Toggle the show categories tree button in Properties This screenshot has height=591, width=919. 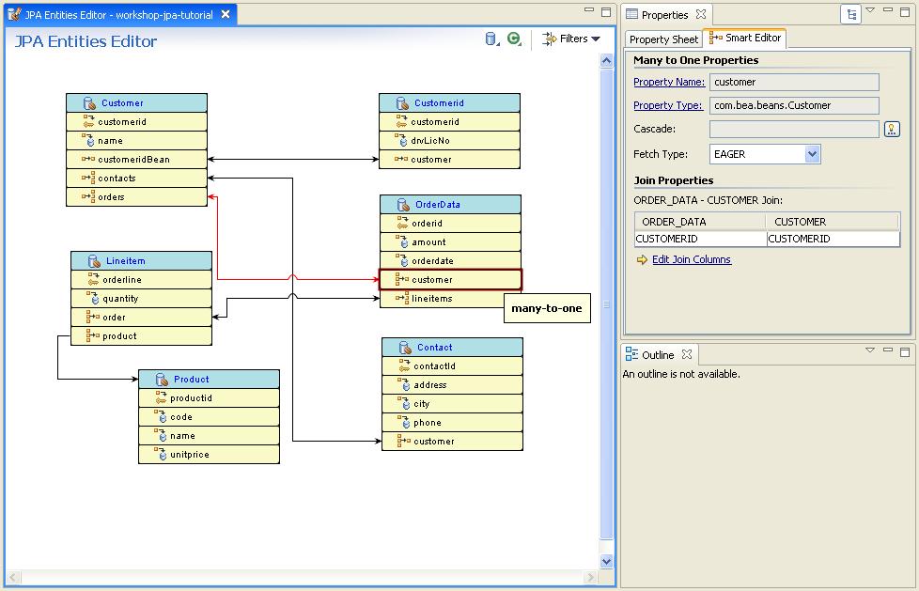tap(850, 15)
